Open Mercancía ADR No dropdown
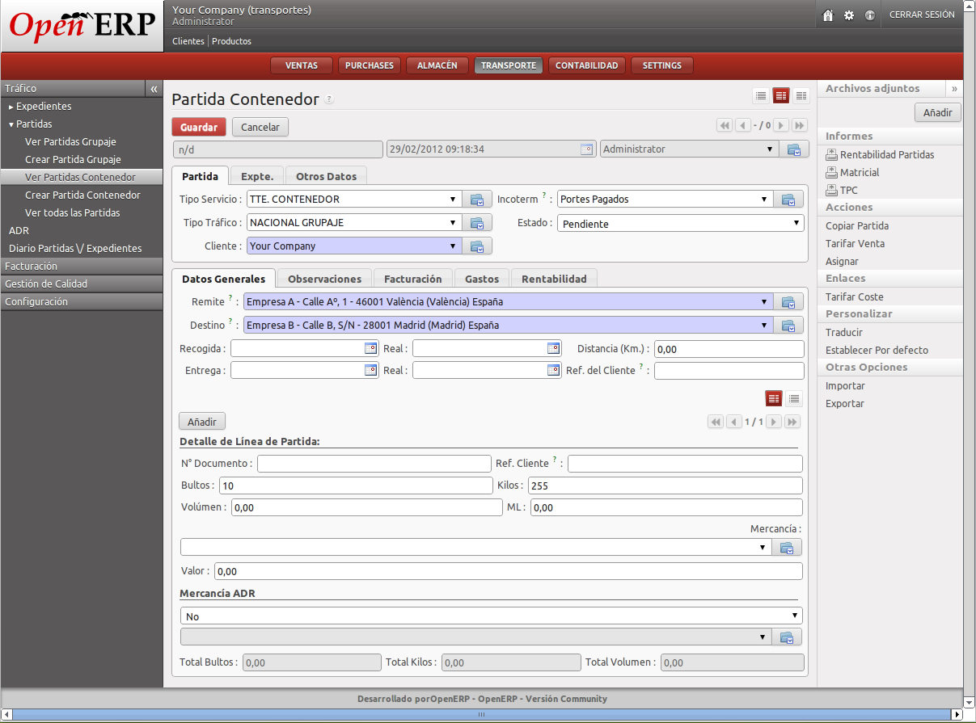 tap(491, 616)
